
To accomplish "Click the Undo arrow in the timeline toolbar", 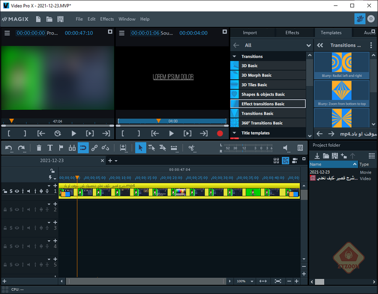I will pos(9,148).
